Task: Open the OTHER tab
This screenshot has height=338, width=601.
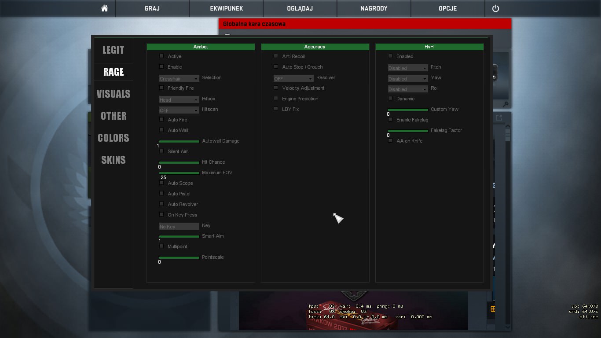Action: point(114,116)
